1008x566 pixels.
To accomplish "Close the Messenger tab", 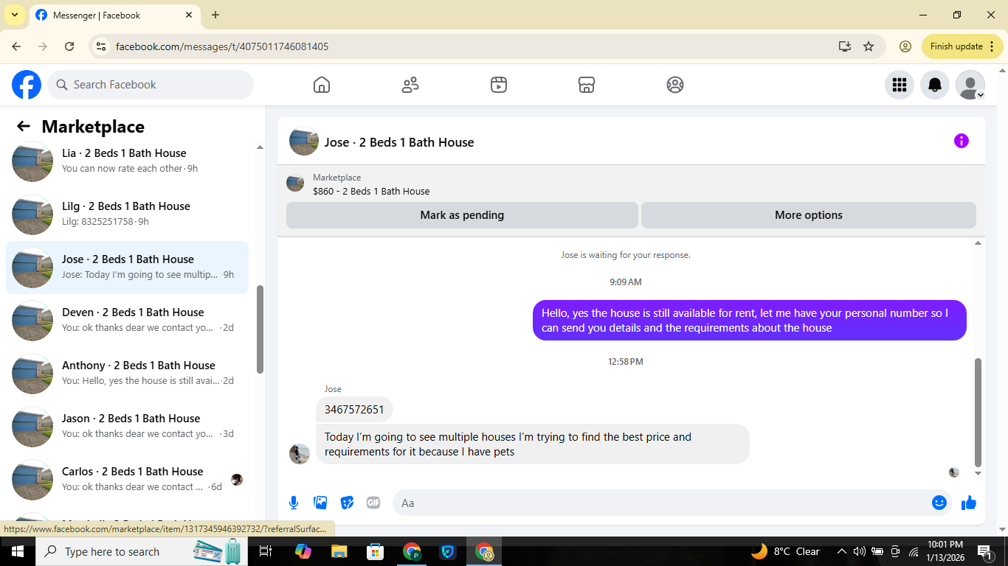I will coord(189,15).
